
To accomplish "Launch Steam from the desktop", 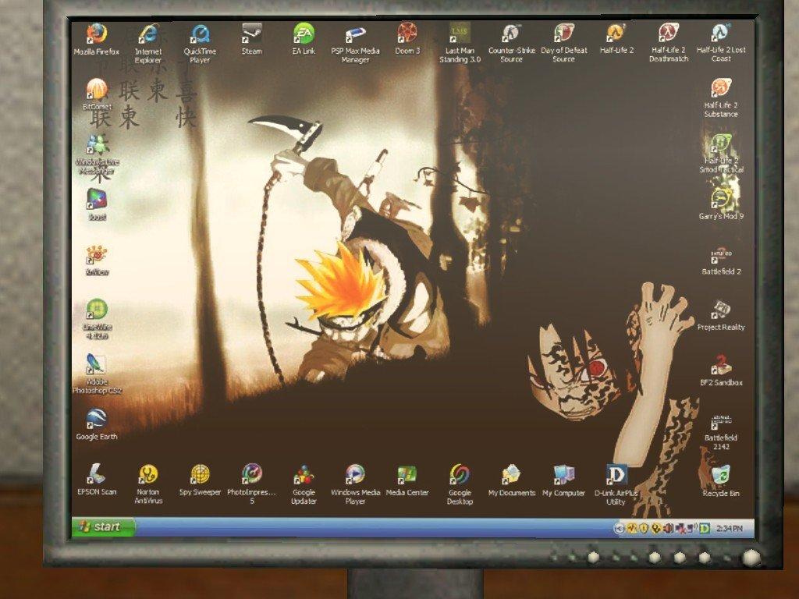I will coord(251,34).
